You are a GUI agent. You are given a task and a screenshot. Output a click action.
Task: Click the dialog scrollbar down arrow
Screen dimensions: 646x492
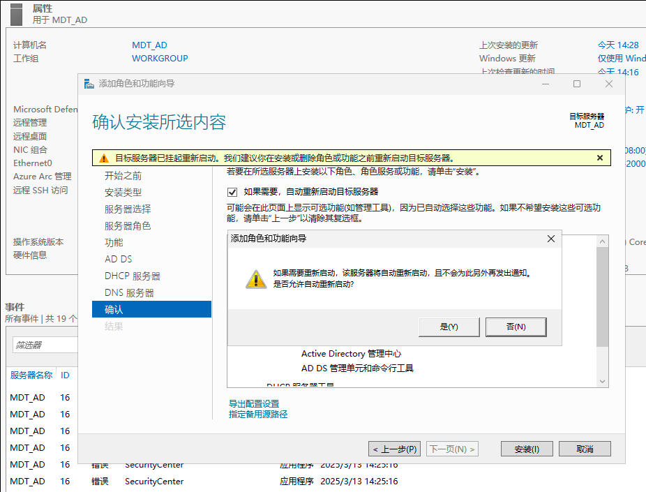[x=601, y=380]
